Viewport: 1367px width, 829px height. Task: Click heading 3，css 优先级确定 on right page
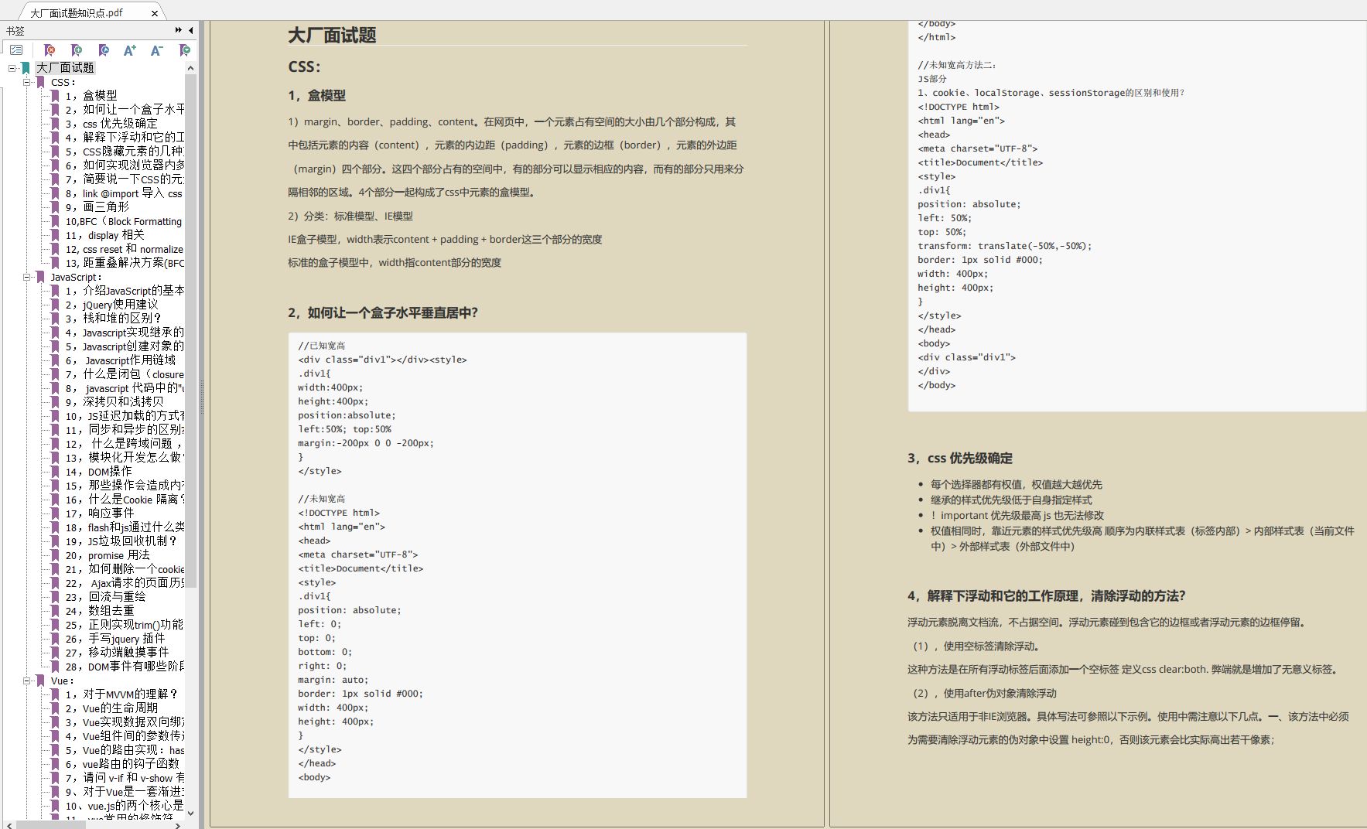[960, 459]
